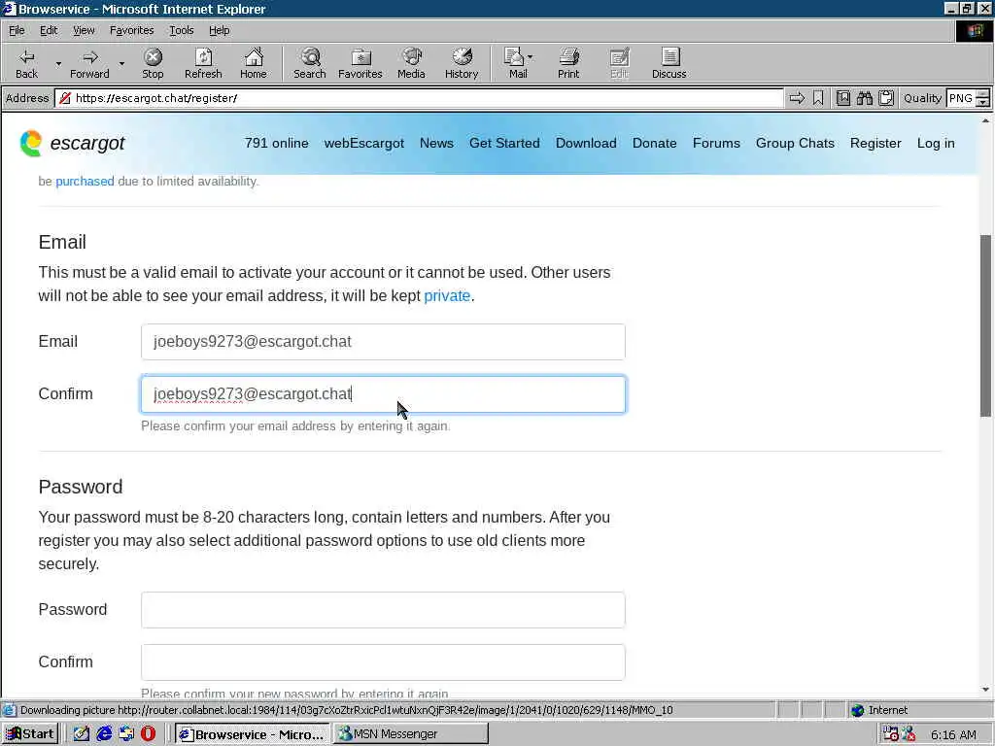Click the Browservice taskbar button
The width and height of the screenshot is (995, 746).
(x=252, y=734)
